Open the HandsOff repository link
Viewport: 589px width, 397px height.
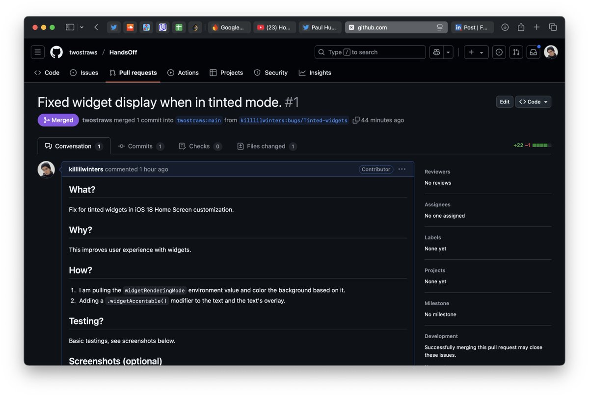tap(123, 52)
